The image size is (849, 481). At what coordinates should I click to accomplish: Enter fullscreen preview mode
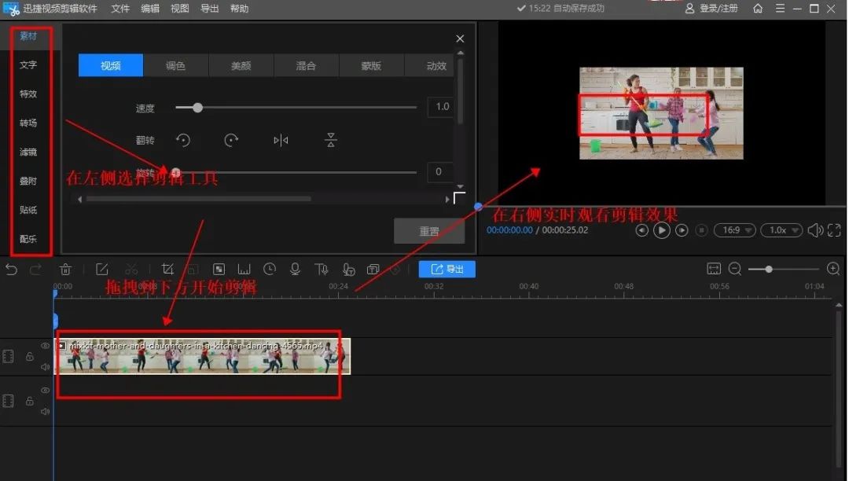[x=833, y=230]
